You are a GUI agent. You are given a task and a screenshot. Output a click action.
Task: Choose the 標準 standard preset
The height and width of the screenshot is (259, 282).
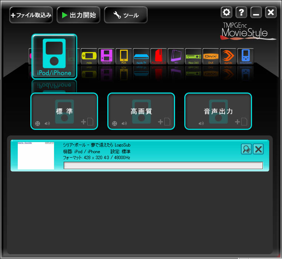[x=64, y=111]
